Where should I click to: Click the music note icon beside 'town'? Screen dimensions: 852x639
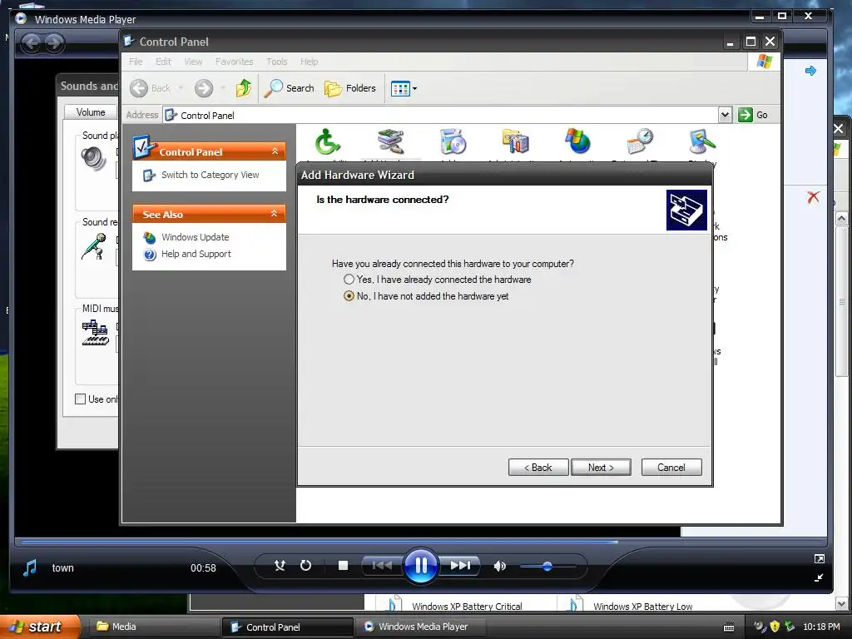[x=30, y=567]
